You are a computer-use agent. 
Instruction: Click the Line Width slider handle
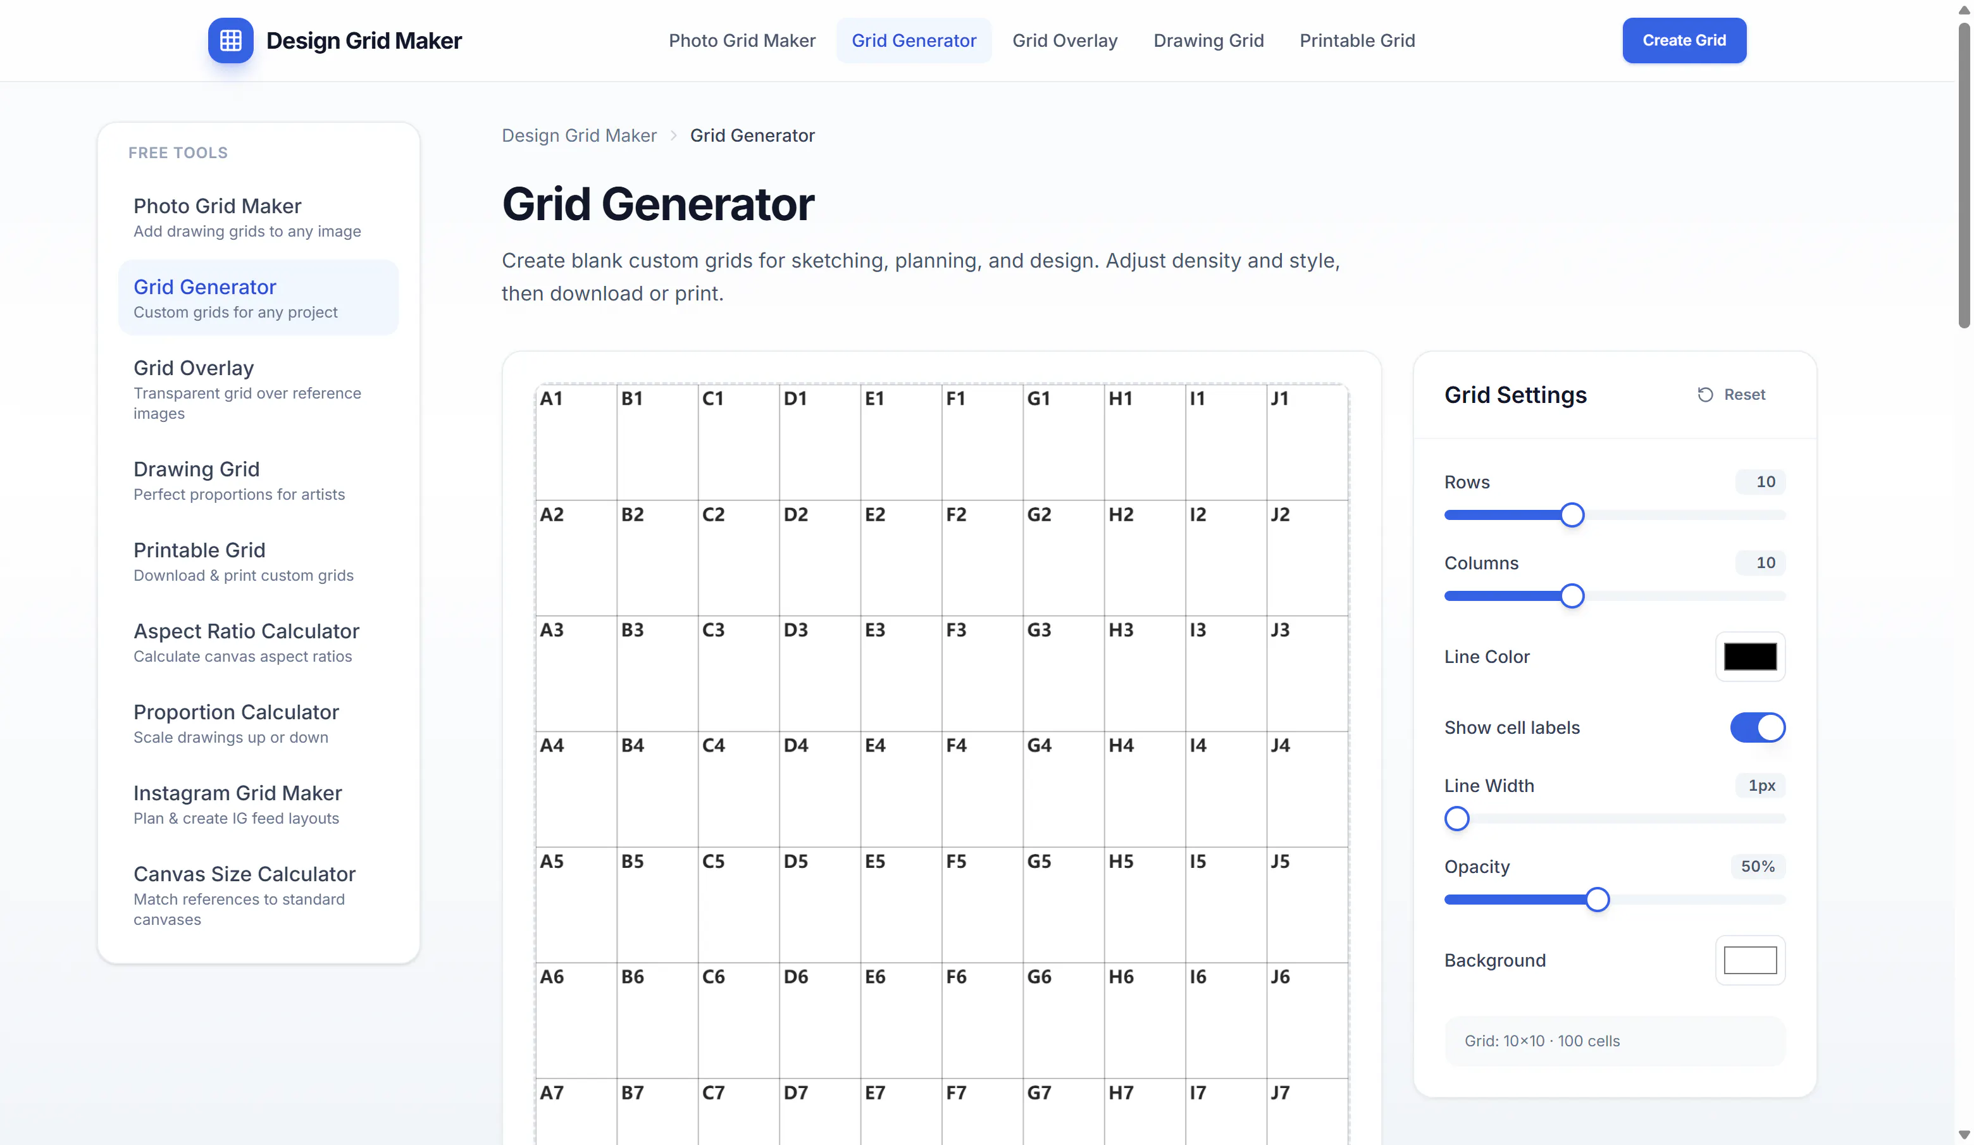(1456, 819)
